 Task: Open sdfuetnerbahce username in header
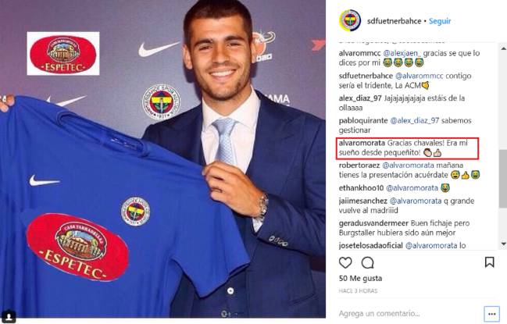click(395, 21)
